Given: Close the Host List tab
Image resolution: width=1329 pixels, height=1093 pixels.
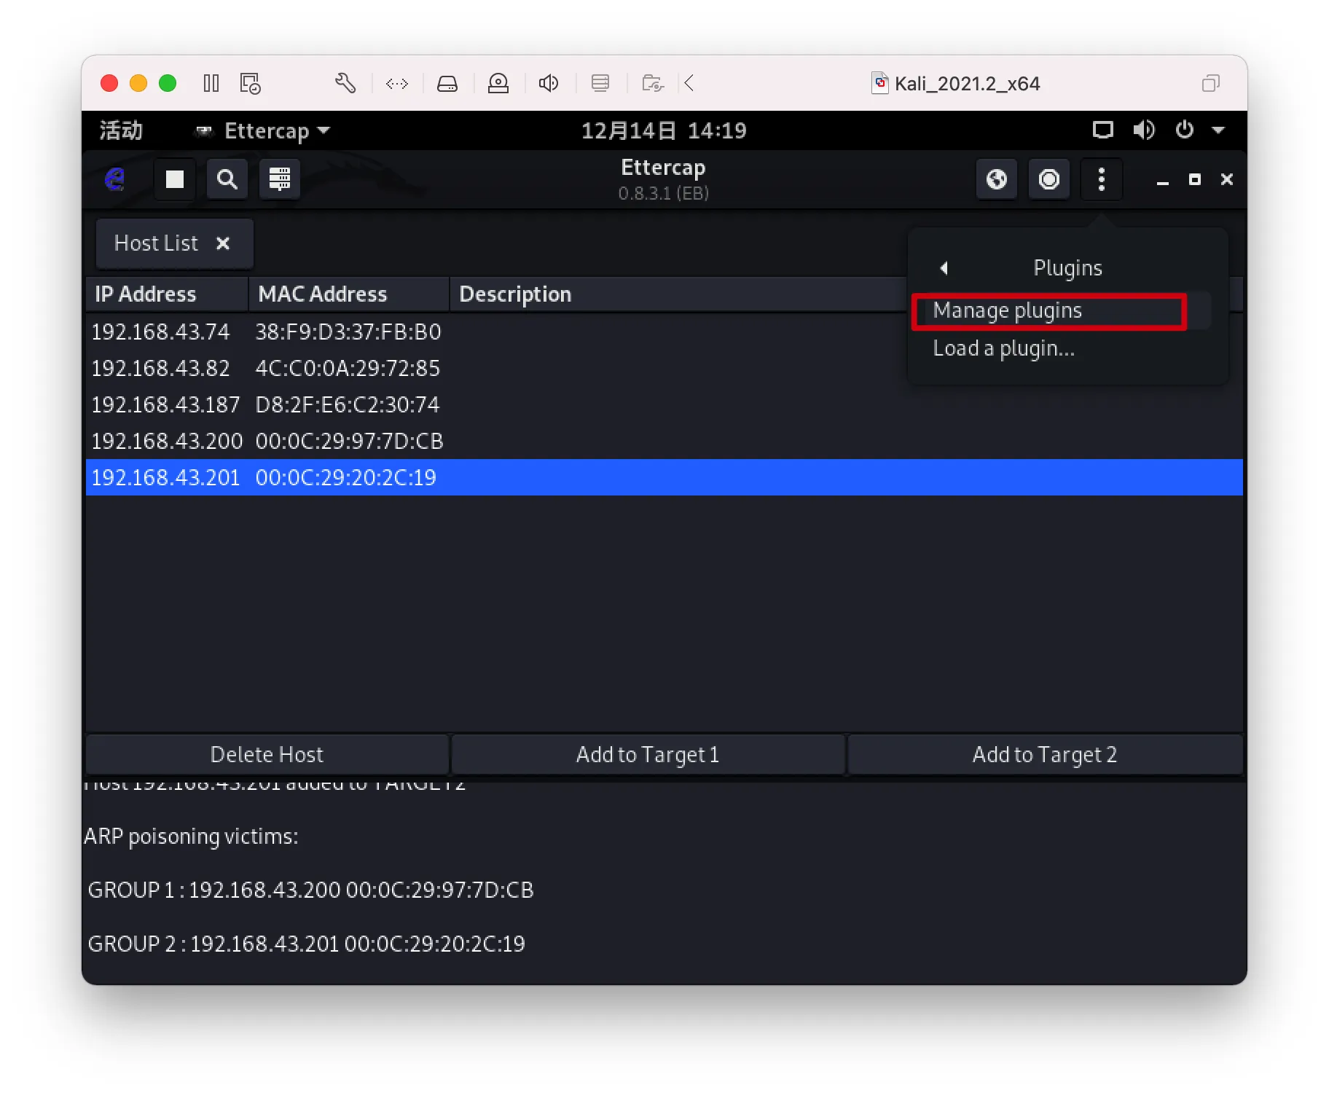Looking at the screenshot, I should 223,243.
